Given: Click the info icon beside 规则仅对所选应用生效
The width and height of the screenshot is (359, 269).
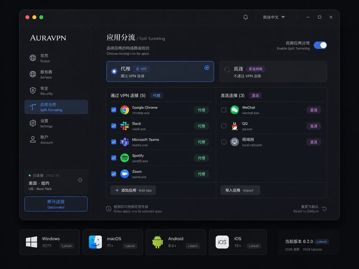Looking at the screenshot, I should 109,208.
